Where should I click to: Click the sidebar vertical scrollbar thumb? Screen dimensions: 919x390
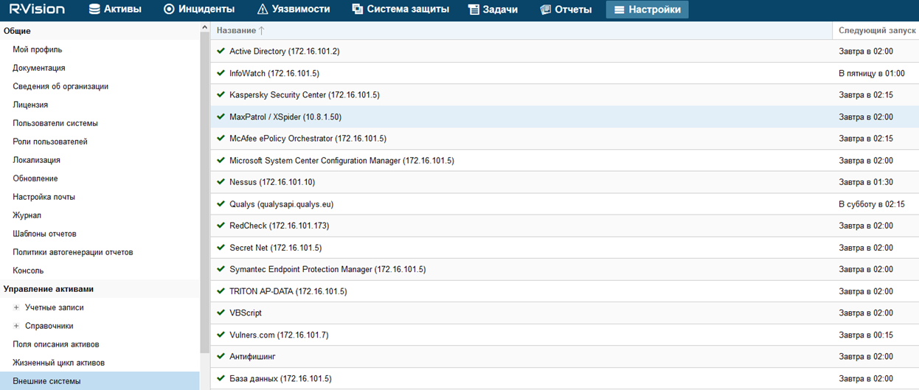click(204, 192)
